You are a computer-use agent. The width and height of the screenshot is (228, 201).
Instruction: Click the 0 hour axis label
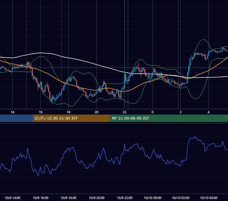click(153, 112)
